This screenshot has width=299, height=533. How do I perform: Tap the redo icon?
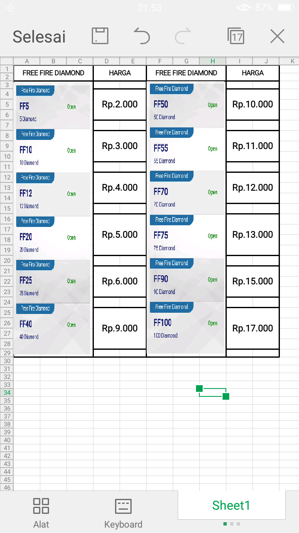click(183, 36)
